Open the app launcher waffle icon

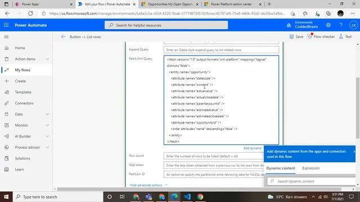[x=6, y=25]
